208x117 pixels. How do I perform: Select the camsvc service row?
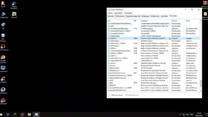click(153, 63)
